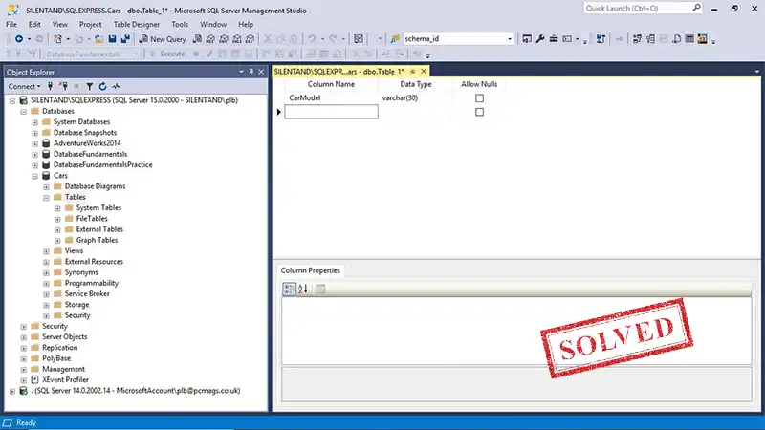Click the Filter funnel icon in Object Explorer

point(89,86)
